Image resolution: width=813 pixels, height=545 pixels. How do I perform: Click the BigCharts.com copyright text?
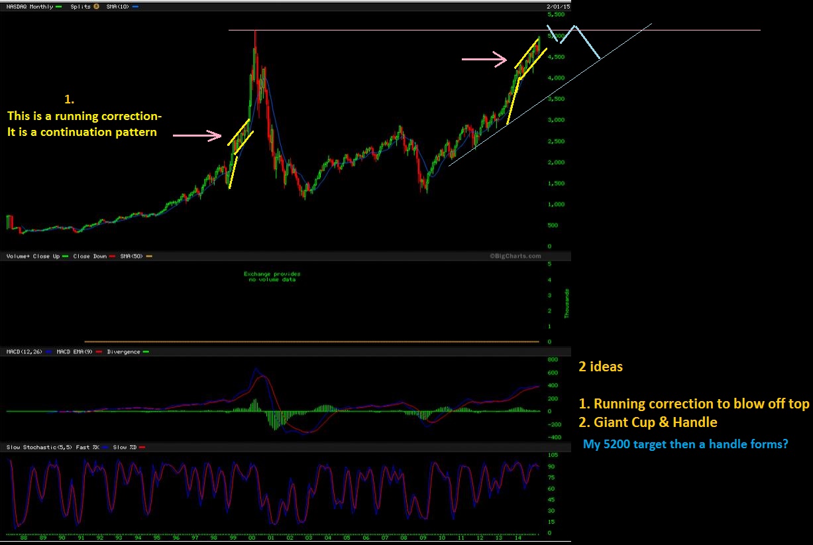pyautogui.click(x=515, y=256)
